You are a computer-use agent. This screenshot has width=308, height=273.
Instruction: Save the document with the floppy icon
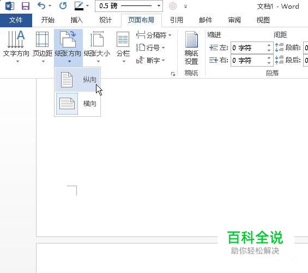click(26, 6)
